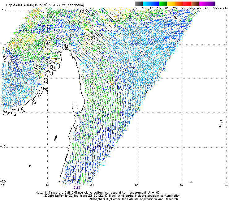Click the '-16' latitude axis label

[3, 112]
